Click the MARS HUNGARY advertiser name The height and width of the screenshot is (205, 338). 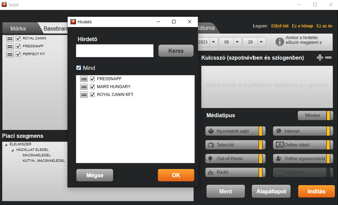(x=114, y=87)
